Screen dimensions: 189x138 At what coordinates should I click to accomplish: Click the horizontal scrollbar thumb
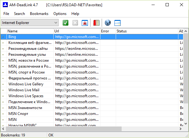pyautogui.click(x=64, y=129)
